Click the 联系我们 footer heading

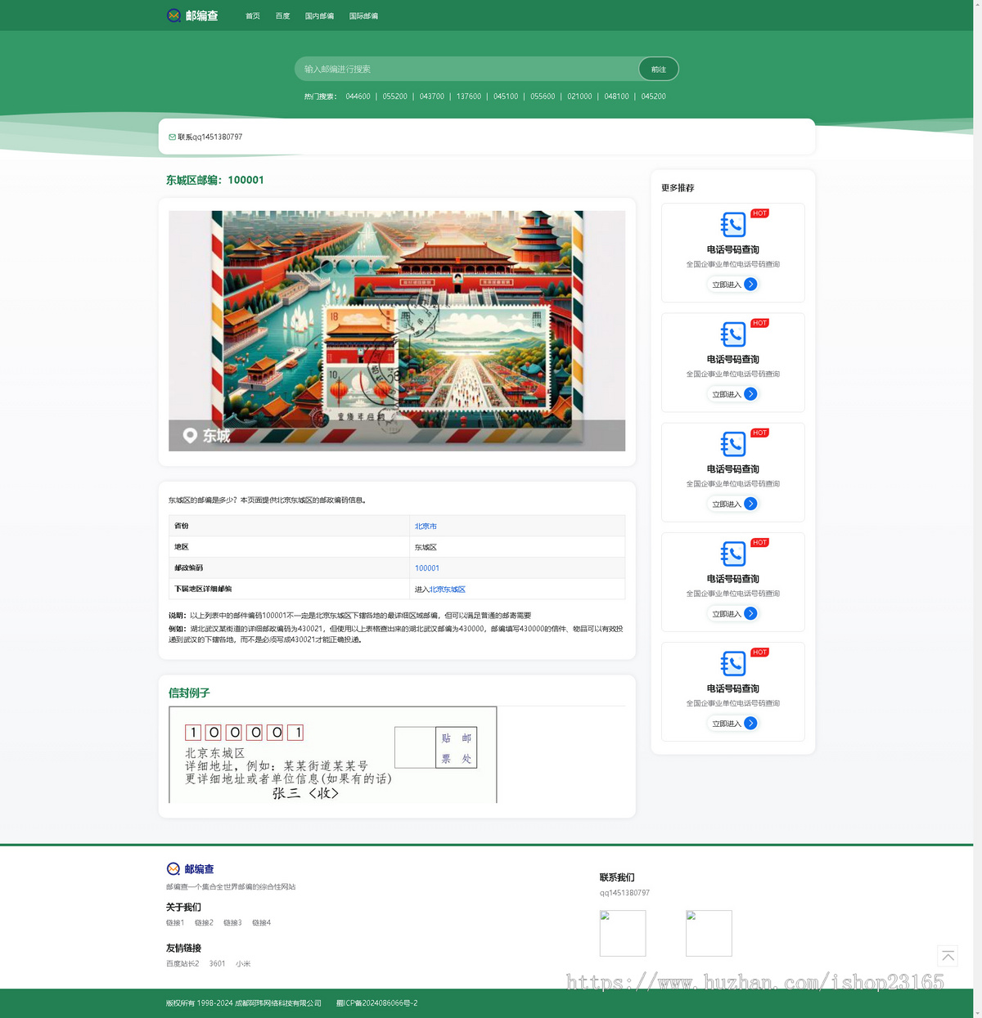(x=617, y=877)
